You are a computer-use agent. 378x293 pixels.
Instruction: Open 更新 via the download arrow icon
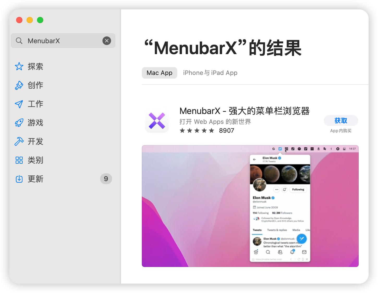point(19,179)
